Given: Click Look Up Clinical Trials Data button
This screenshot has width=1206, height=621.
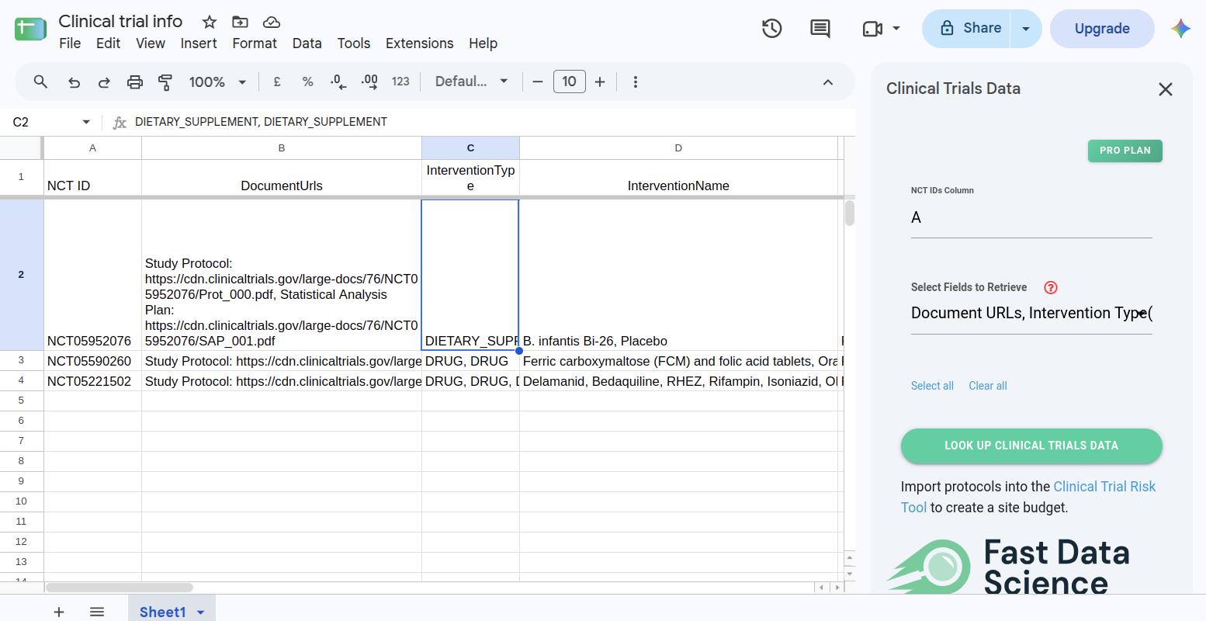Looking at the screenshot, I should click(1031, 446).
